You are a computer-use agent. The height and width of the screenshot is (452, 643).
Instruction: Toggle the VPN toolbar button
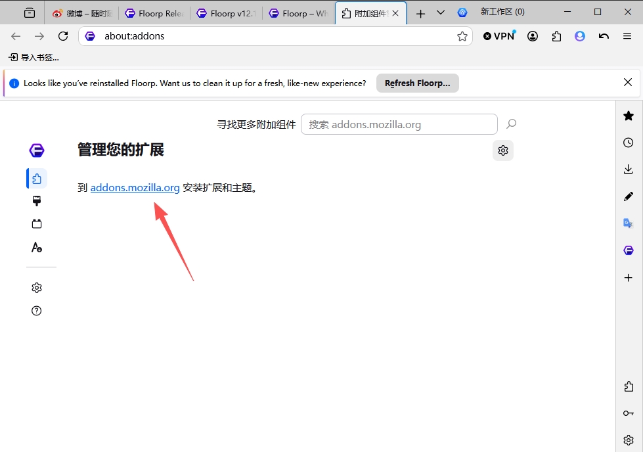(x=499, y=36)
